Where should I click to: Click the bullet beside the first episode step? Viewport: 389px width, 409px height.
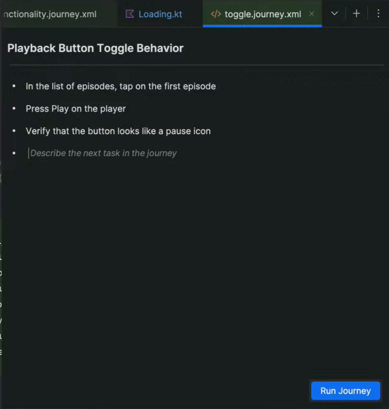coord(14,86)
